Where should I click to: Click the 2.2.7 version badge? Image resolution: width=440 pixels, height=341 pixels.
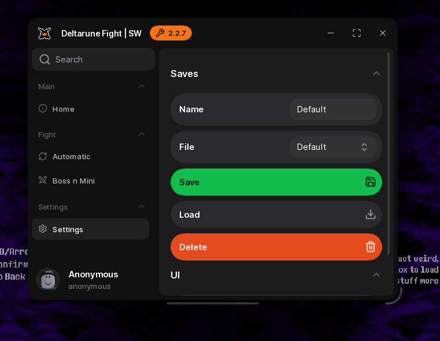tap(171, 33)
